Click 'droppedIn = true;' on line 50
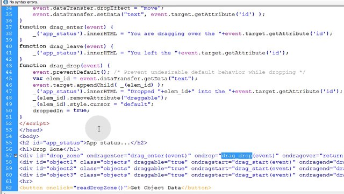Viewport: 344px width, 194px height. (61, 110)
